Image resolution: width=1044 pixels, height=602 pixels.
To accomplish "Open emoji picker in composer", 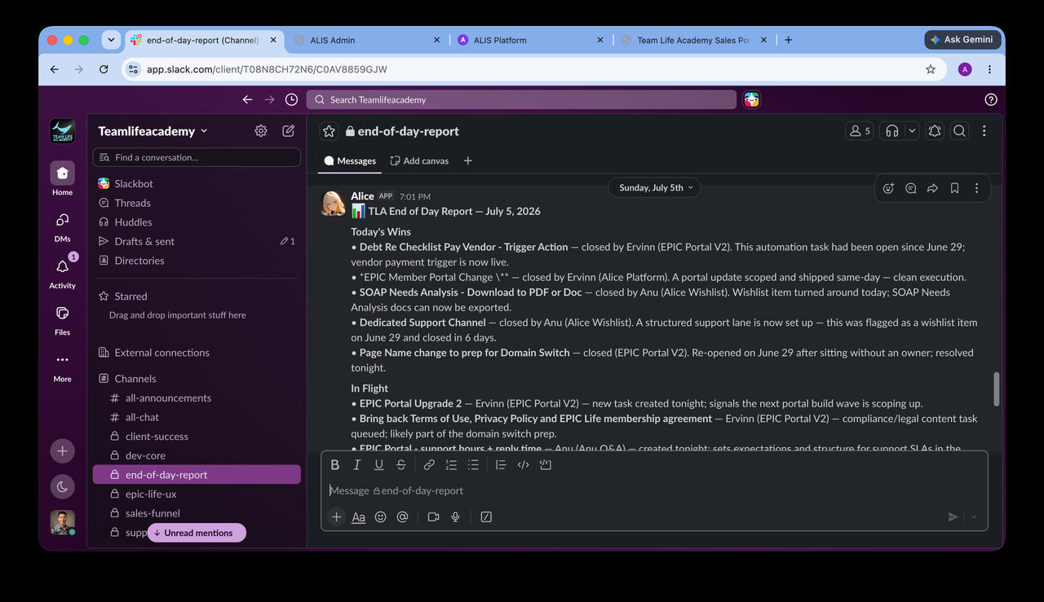I will (x=380, y=516).
